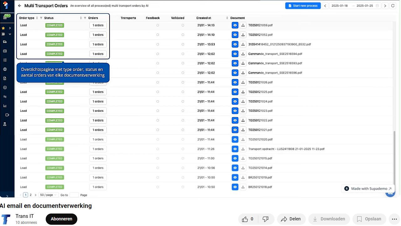Share the video with Delen
This screenshot has height=226, width=401.
coord(291,219)
